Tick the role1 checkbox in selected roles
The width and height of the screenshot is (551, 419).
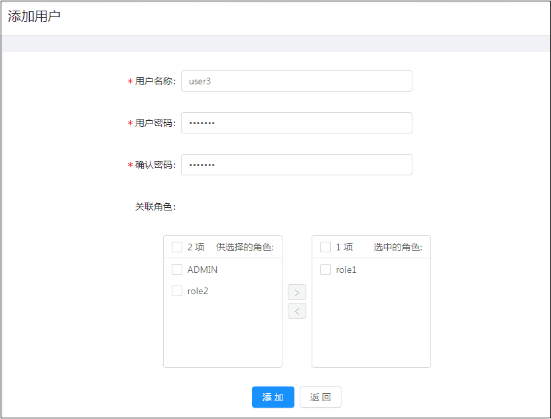[x=326, y=270]
